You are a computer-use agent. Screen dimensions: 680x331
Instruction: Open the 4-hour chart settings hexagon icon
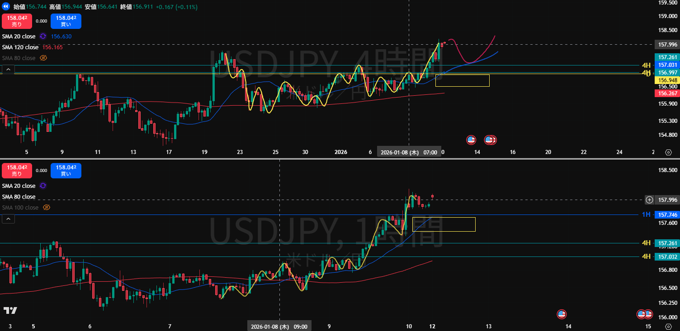pyautogui.click(x=668, y=152)
